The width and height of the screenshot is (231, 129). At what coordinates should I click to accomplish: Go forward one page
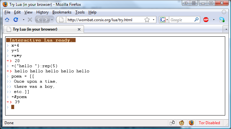[x=46, y=20]
